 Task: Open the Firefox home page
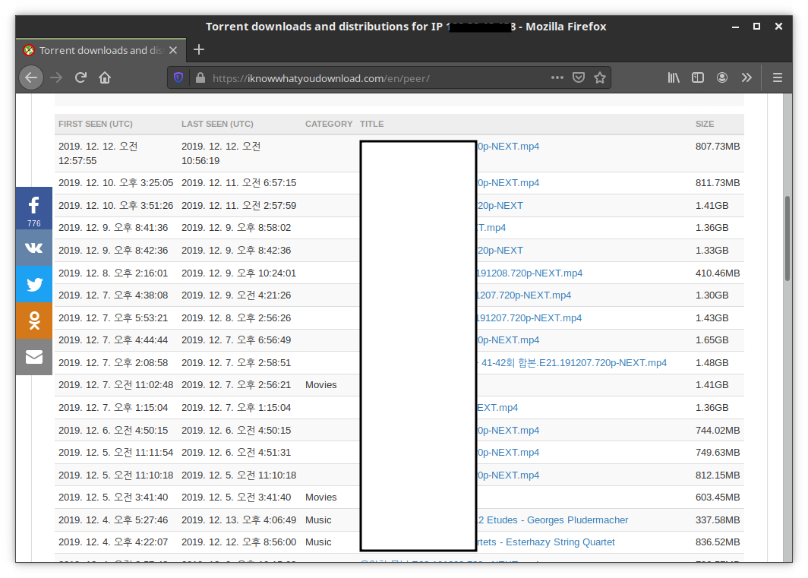coord(105,78)
